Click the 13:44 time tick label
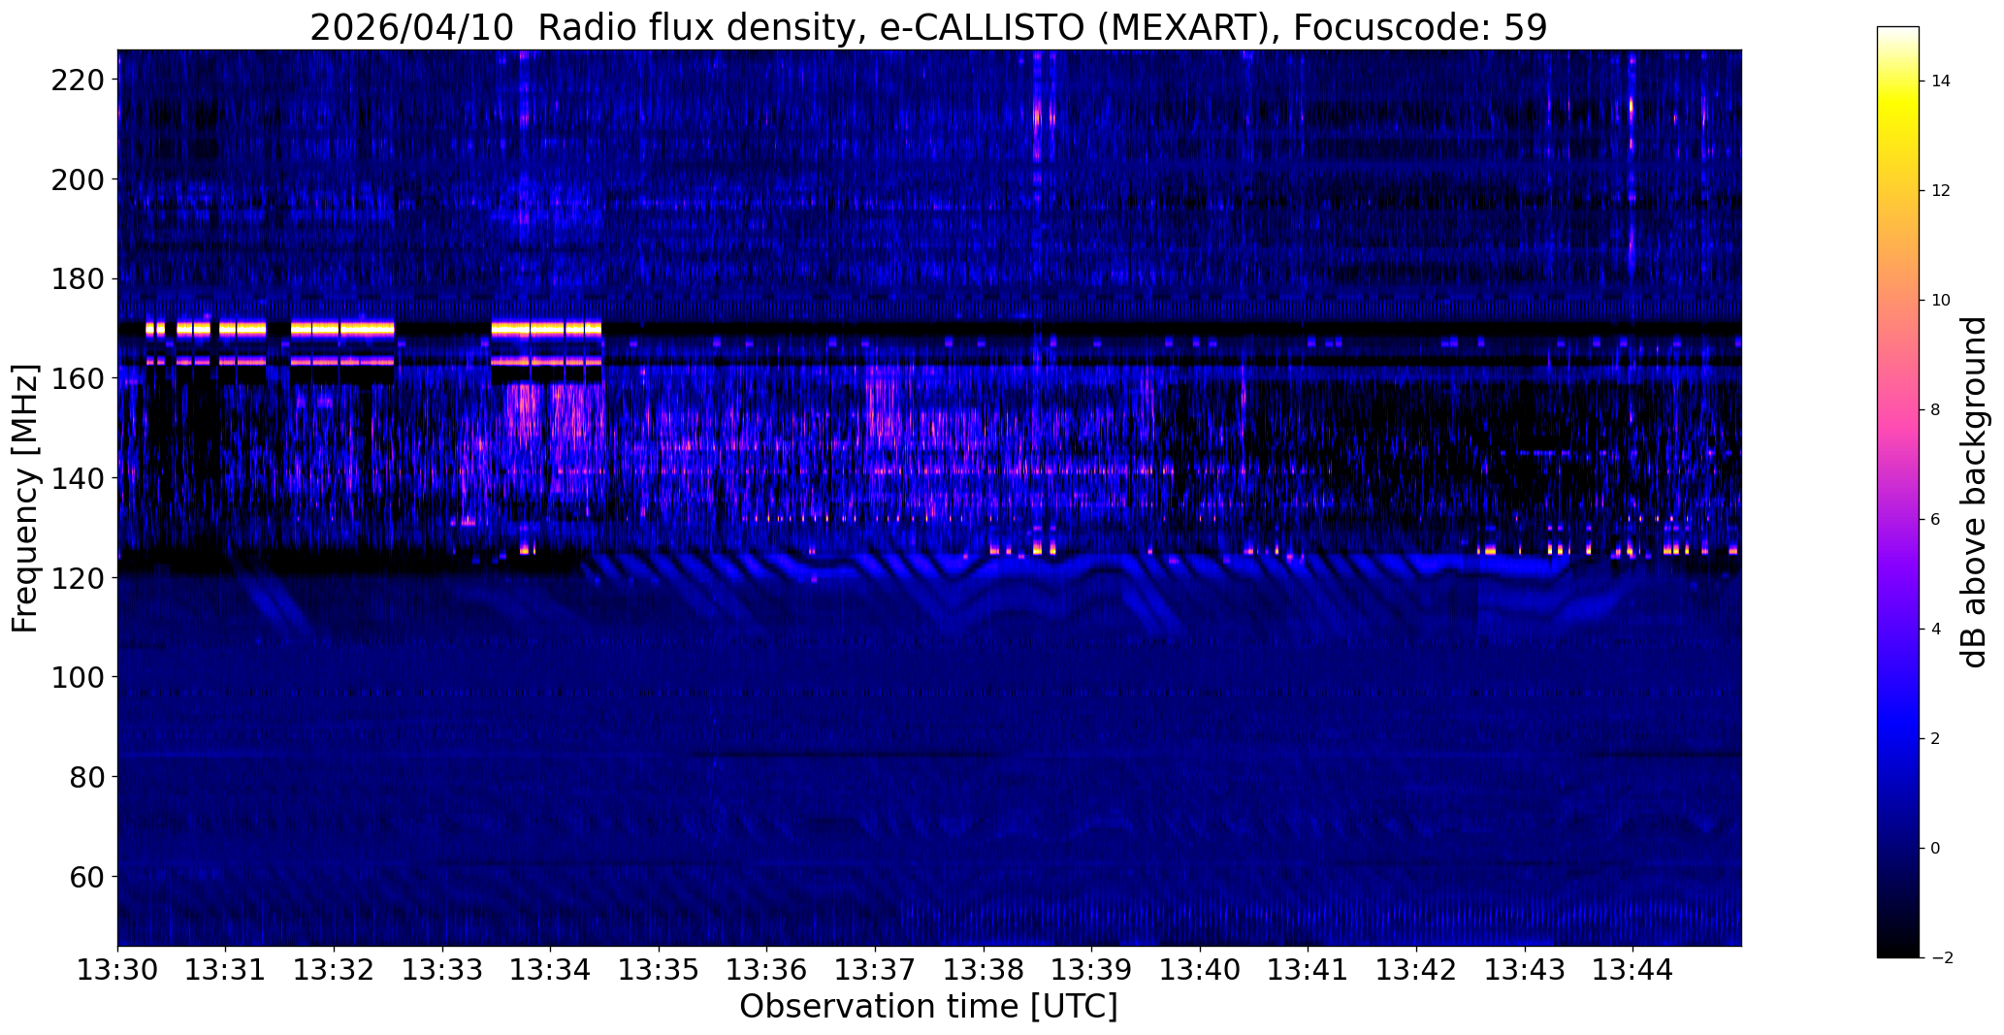The height and width of the screenshot is (1035, 2004). (1632, 969)
